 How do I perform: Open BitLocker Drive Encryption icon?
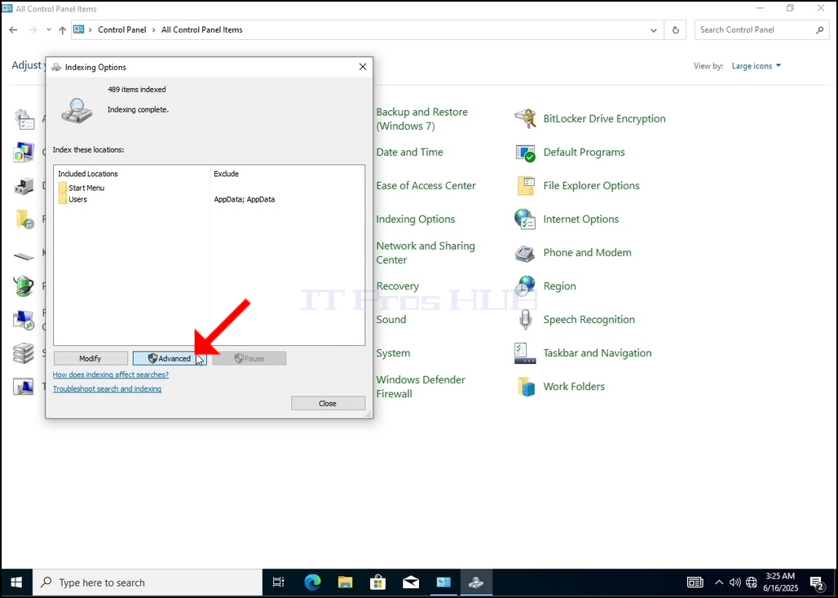click(x=525, y=119)
